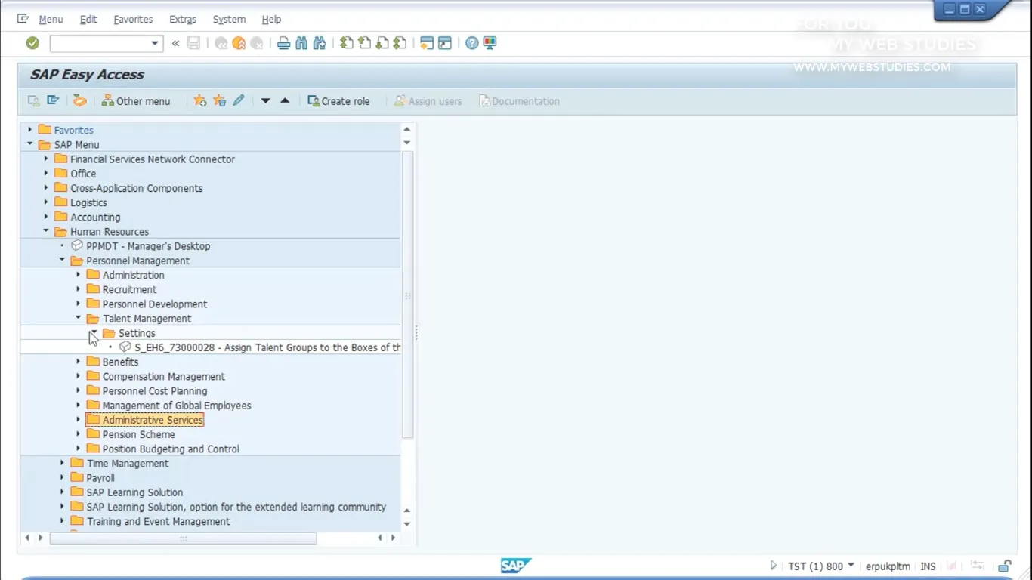
Task: Open the Edit menu
Action: pos(88,20)
